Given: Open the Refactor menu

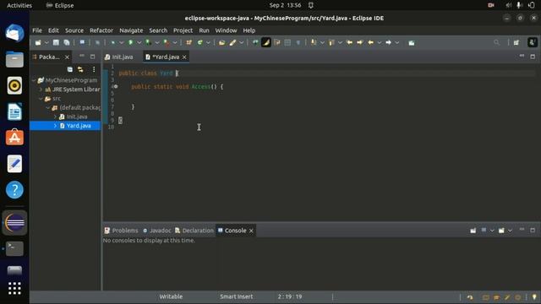Looking at the screenshot, I should coord(101,30).
